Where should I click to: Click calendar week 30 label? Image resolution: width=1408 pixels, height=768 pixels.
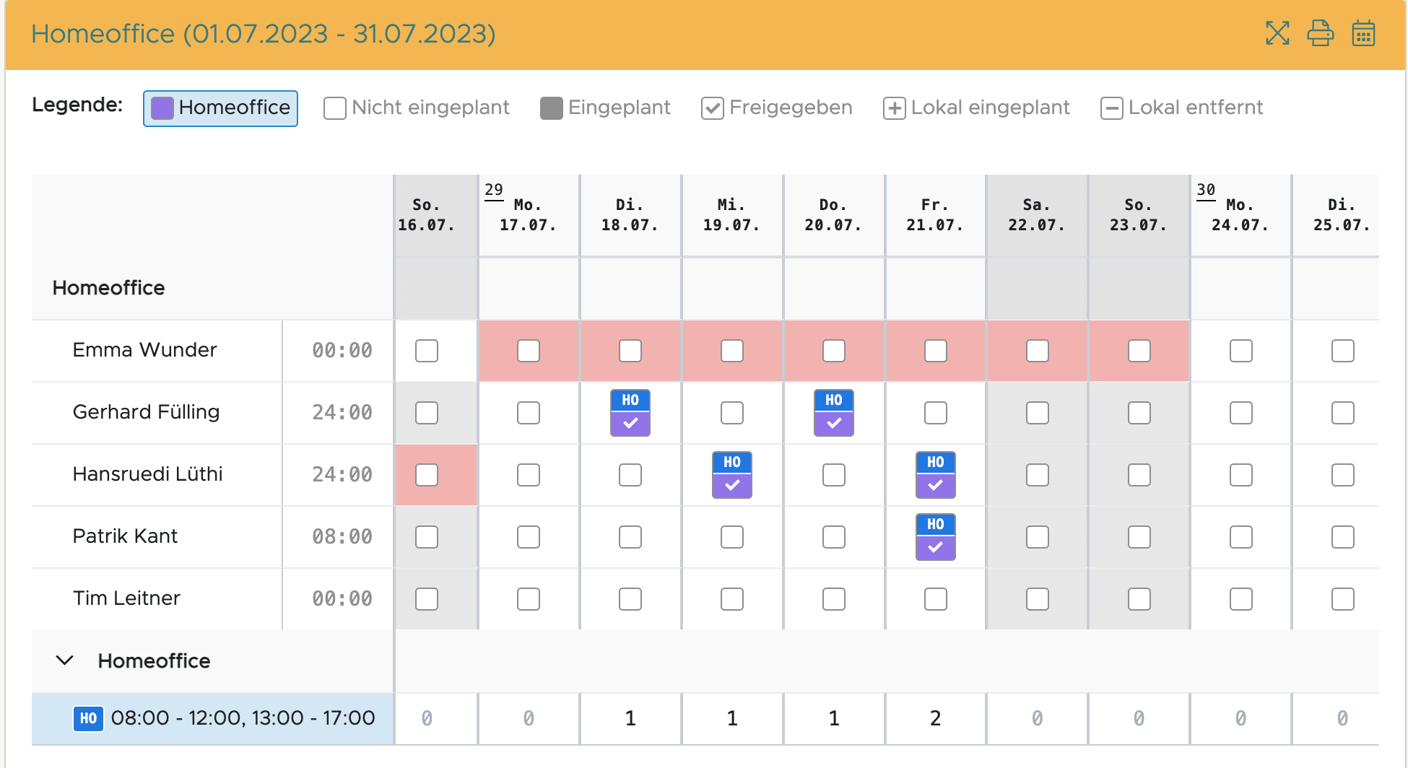(x=1206, y=190)
